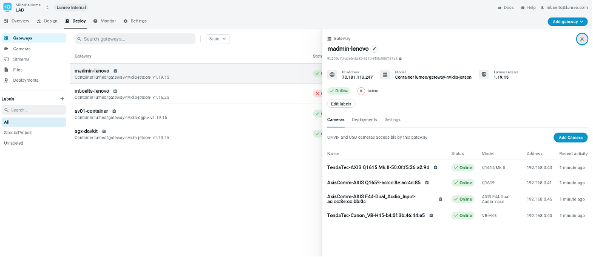The width and height of the screenshot is (593, 257).
Task: Click the Model server icon
Action: pyautogui.click(x=385, y=75)
